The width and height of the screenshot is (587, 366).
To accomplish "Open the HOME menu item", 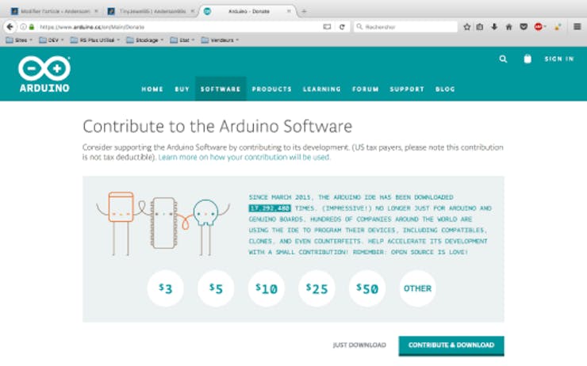I will point(152,89).
